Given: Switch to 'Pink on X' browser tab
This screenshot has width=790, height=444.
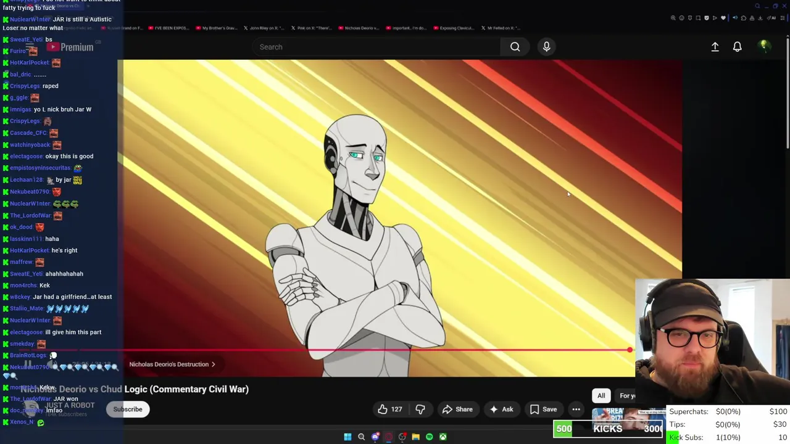Looking at the screenshot, I should [x=312, y=28].
